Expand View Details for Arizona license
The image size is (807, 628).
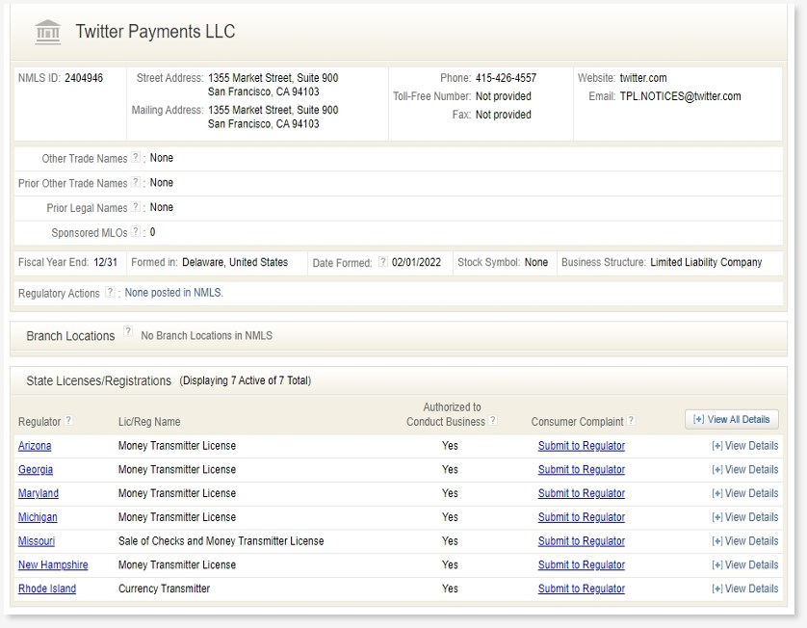point(744,446)
